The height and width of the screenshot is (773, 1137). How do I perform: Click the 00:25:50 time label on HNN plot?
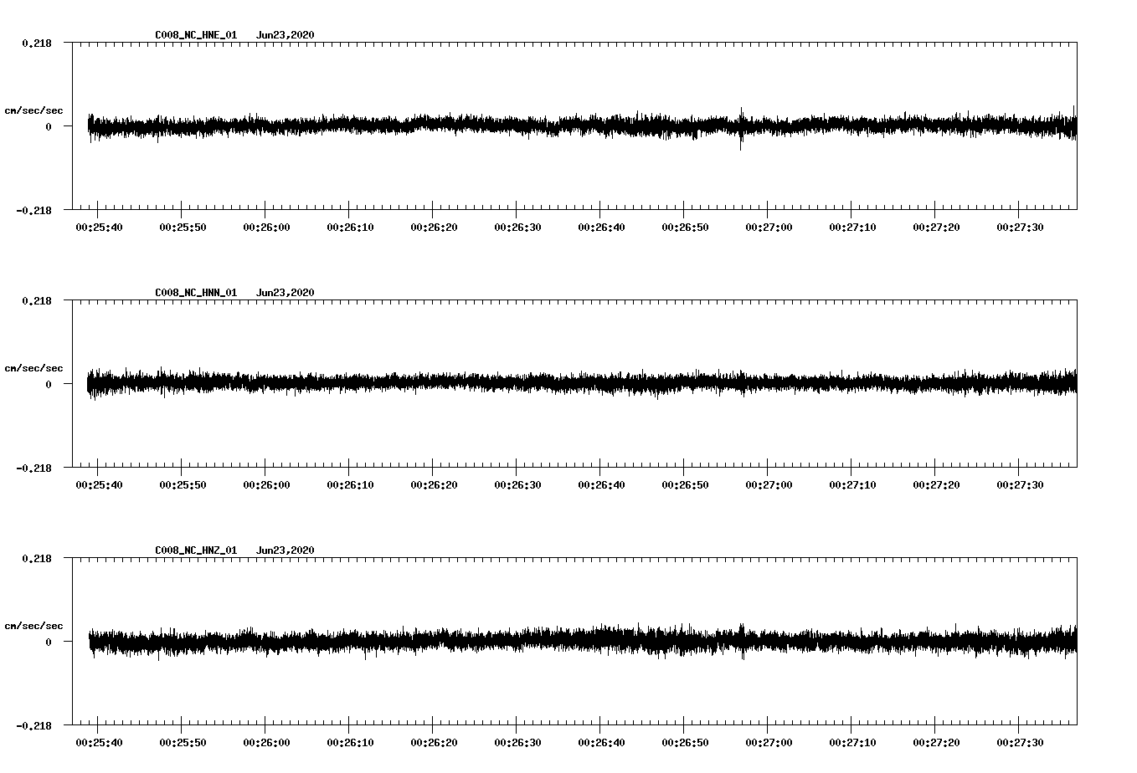coord(183,485)
